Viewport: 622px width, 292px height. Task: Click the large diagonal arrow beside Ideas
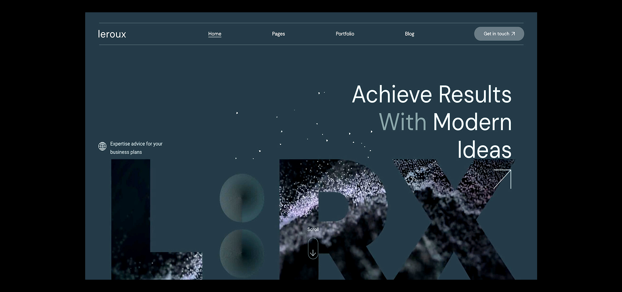502,179
